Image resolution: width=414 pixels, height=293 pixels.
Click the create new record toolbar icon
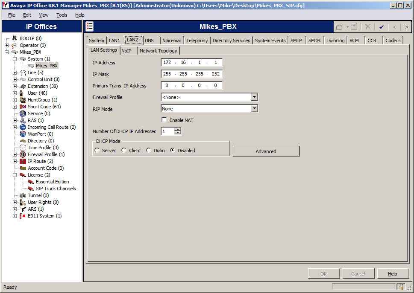(340, 26)
